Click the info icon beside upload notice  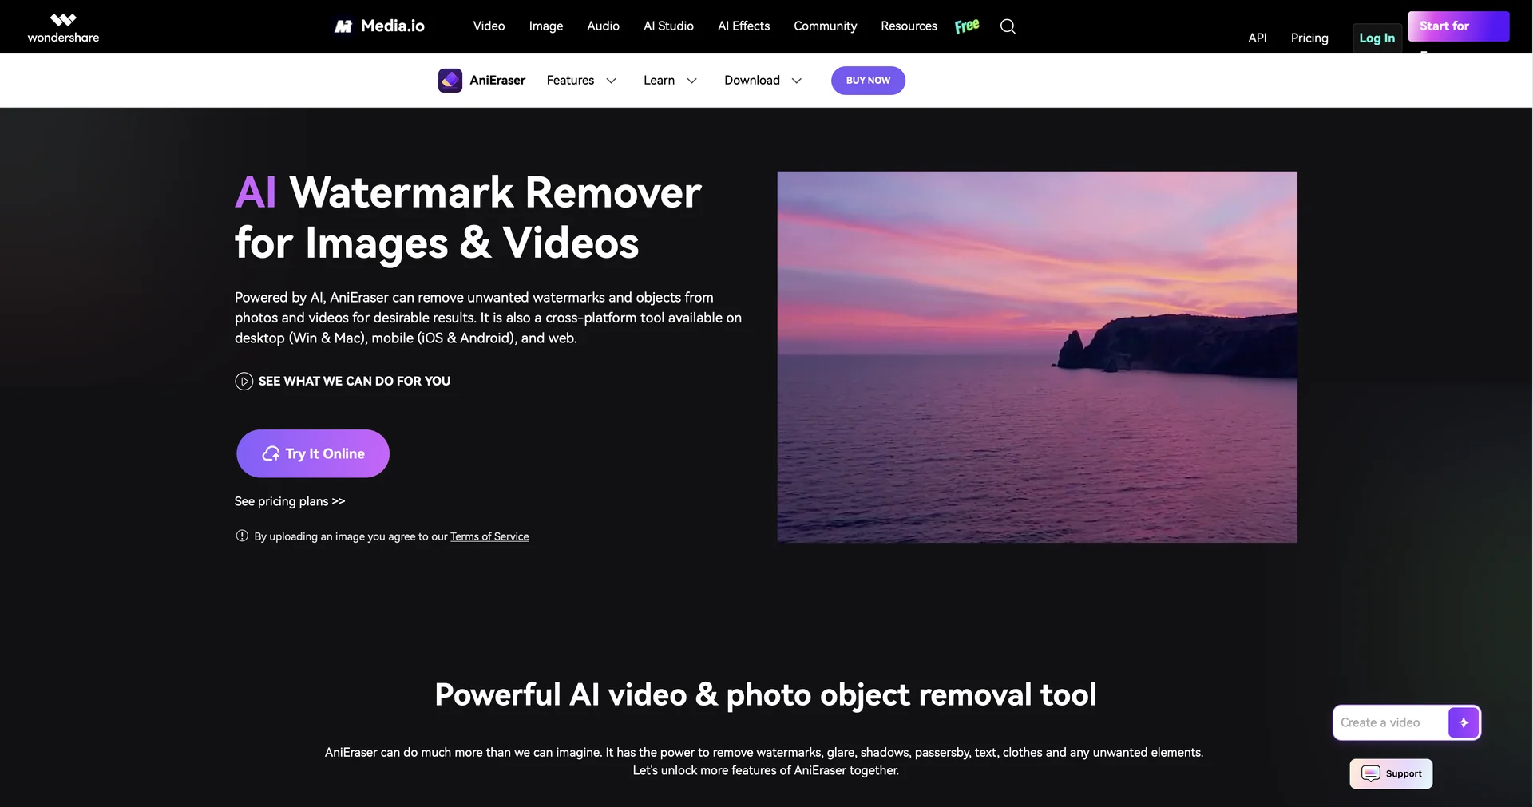point(242,536)
